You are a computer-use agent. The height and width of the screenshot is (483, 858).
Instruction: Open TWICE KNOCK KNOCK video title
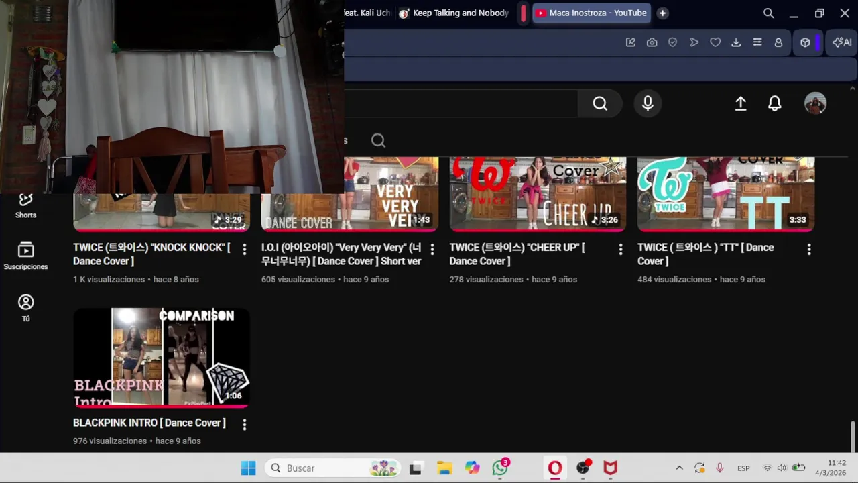(151, 254)
